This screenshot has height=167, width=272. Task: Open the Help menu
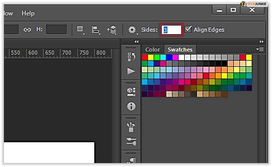28,13
